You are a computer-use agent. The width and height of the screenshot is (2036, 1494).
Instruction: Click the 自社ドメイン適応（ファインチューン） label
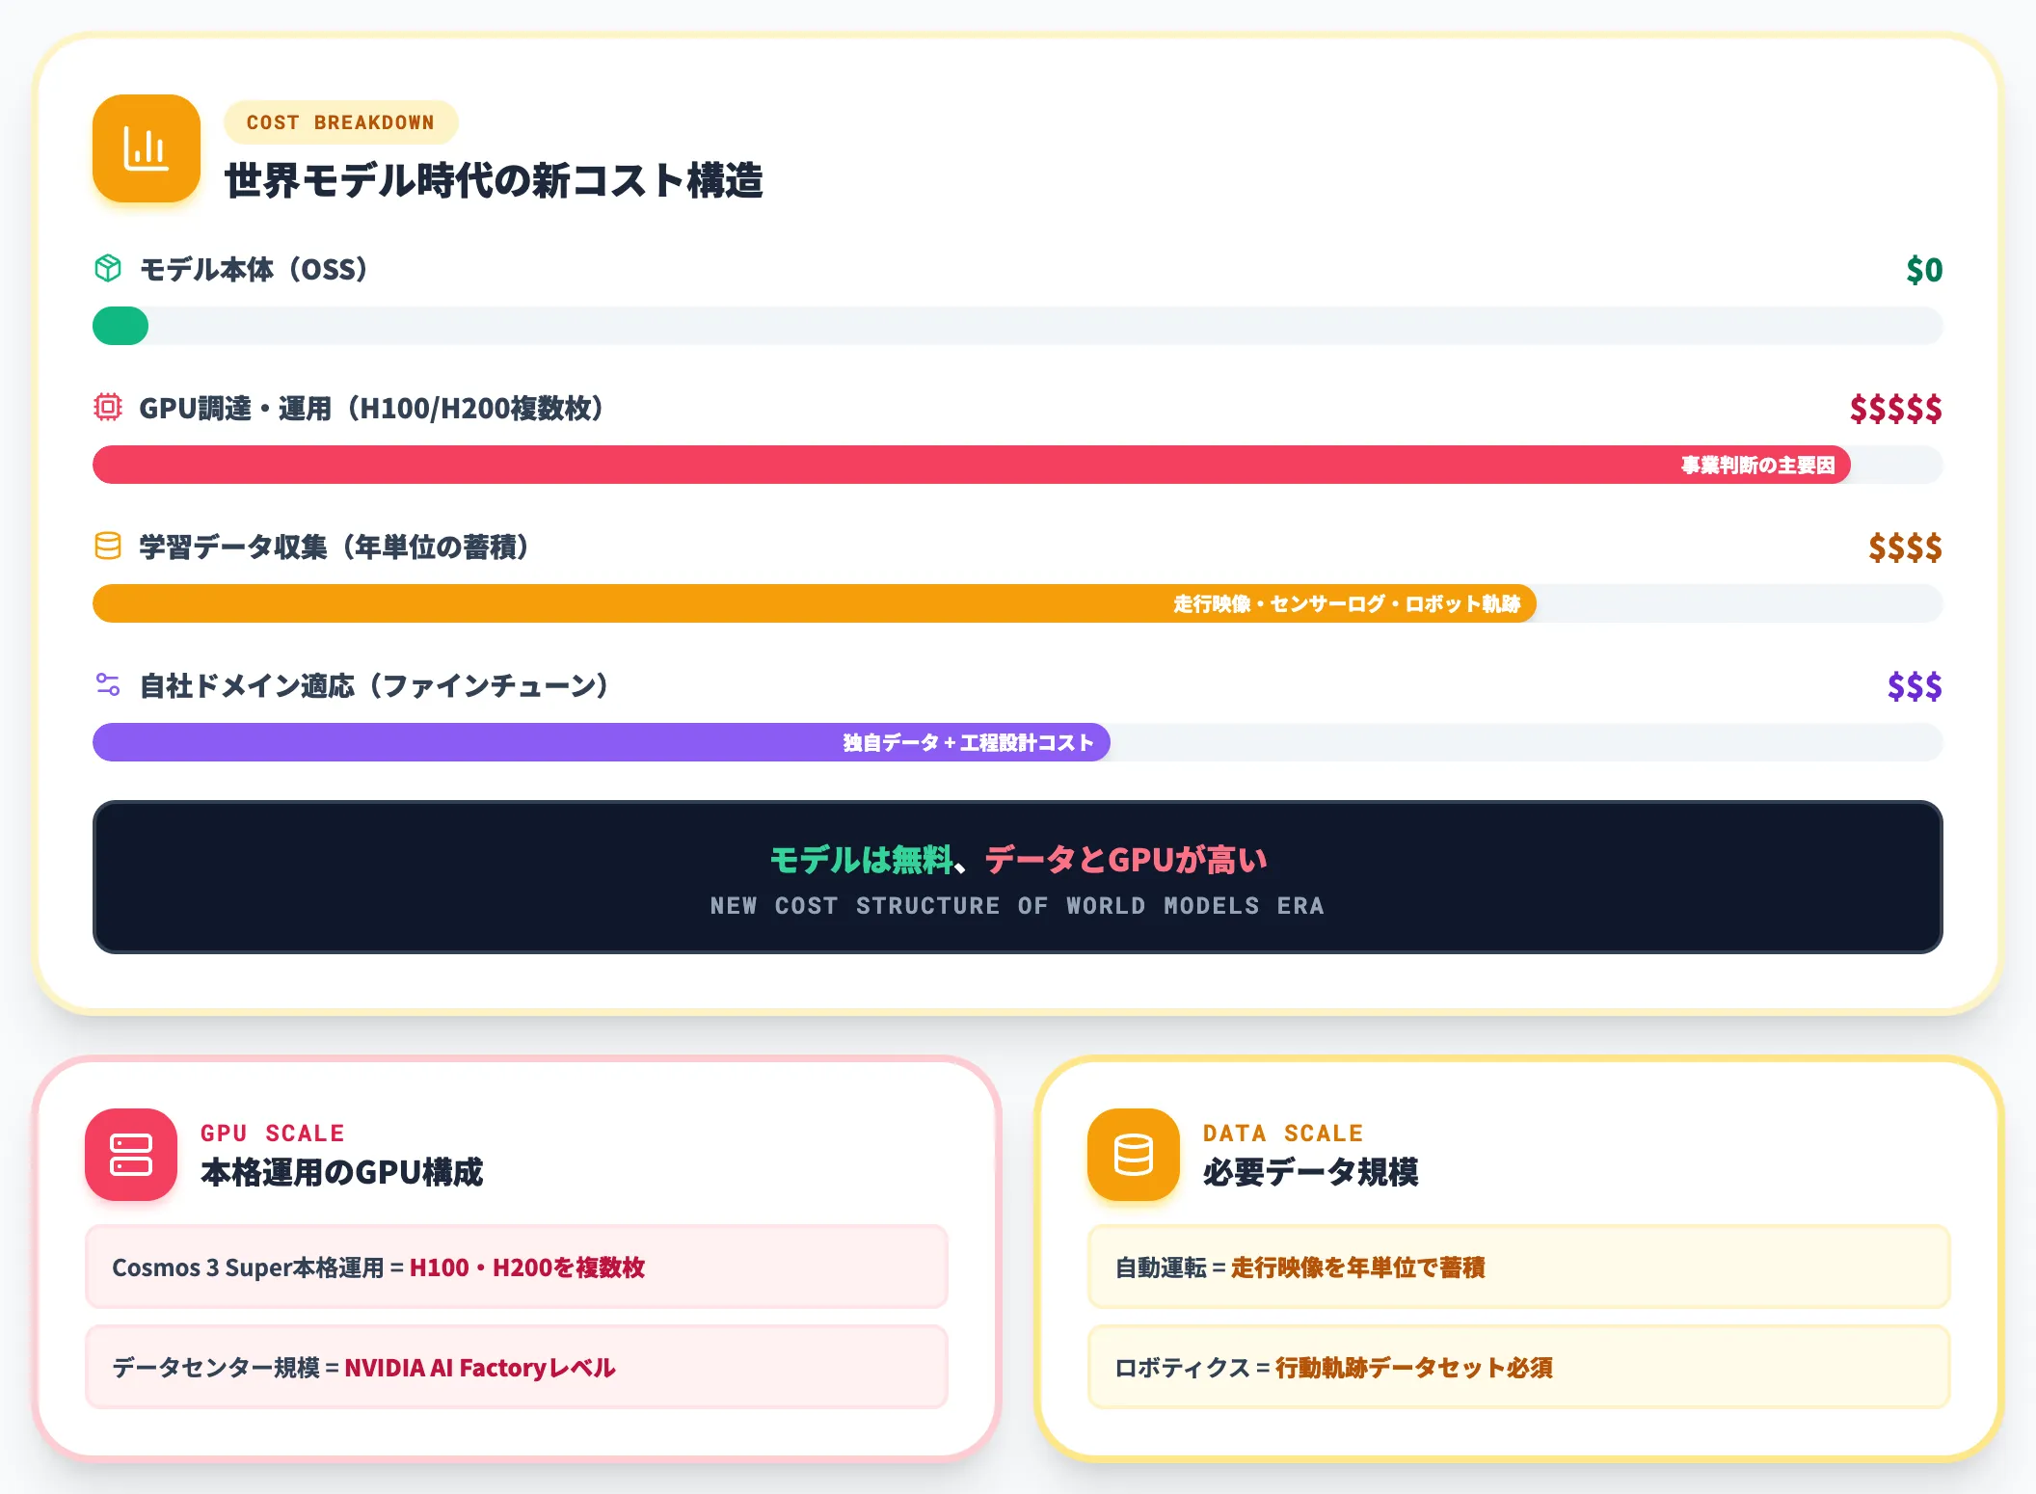[x=374, y=685]
